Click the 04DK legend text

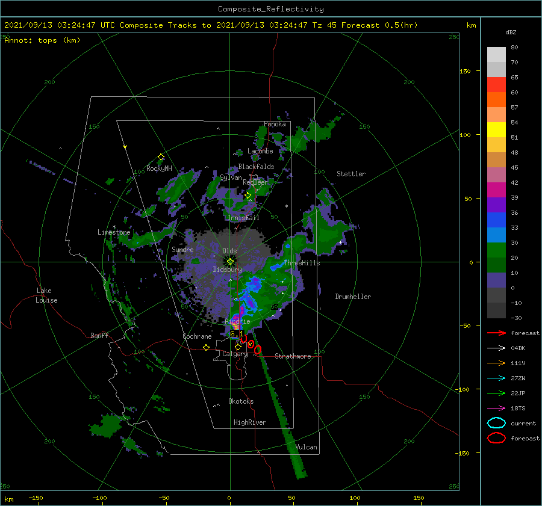[x=518, y=348]
